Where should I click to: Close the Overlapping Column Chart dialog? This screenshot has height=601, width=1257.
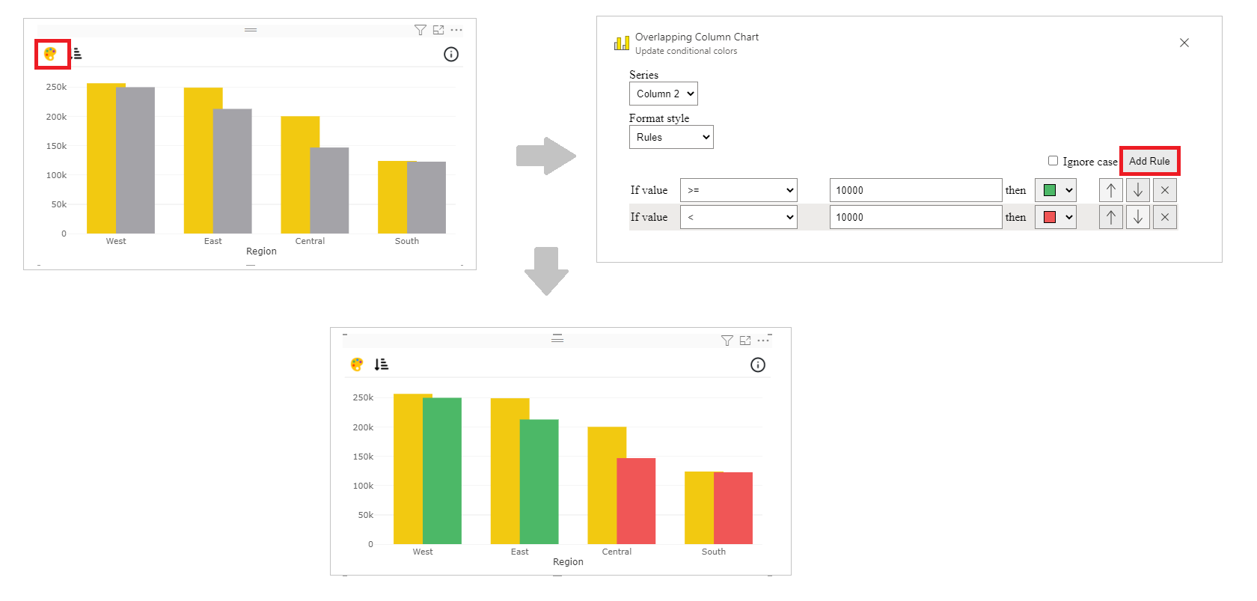point(1184,43)
